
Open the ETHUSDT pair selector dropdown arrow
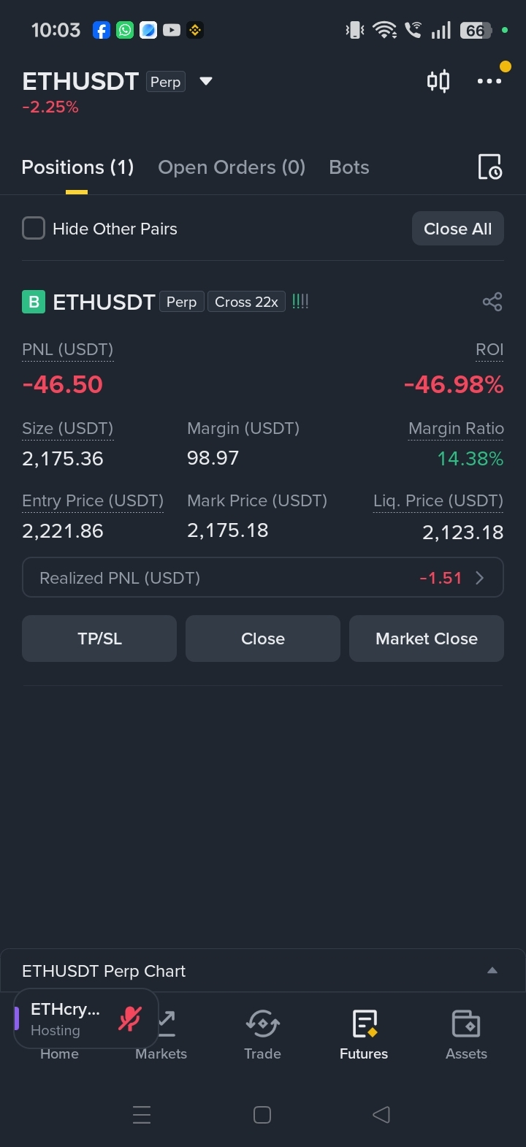pyautogui.click(x=206, y=81)
